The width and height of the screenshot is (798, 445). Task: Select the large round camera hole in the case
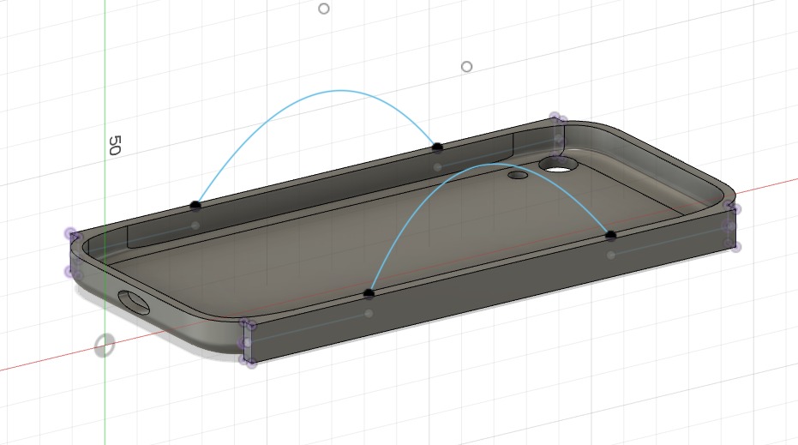[x=558, y=165]
